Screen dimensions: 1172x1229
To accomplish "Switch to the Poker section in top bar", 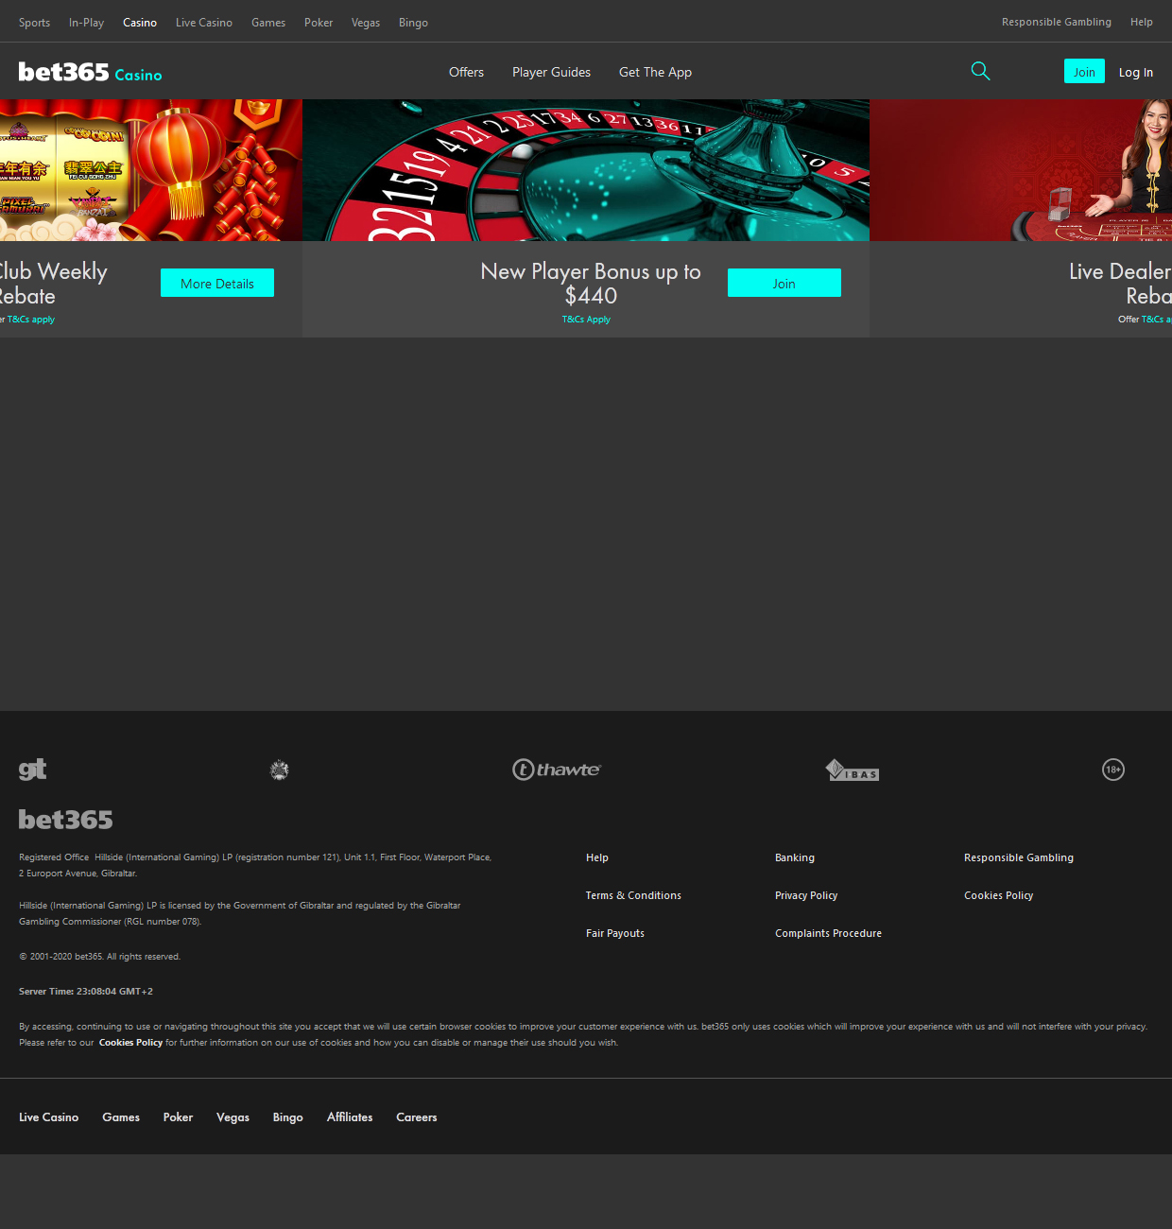I will [x=319, y=23].
